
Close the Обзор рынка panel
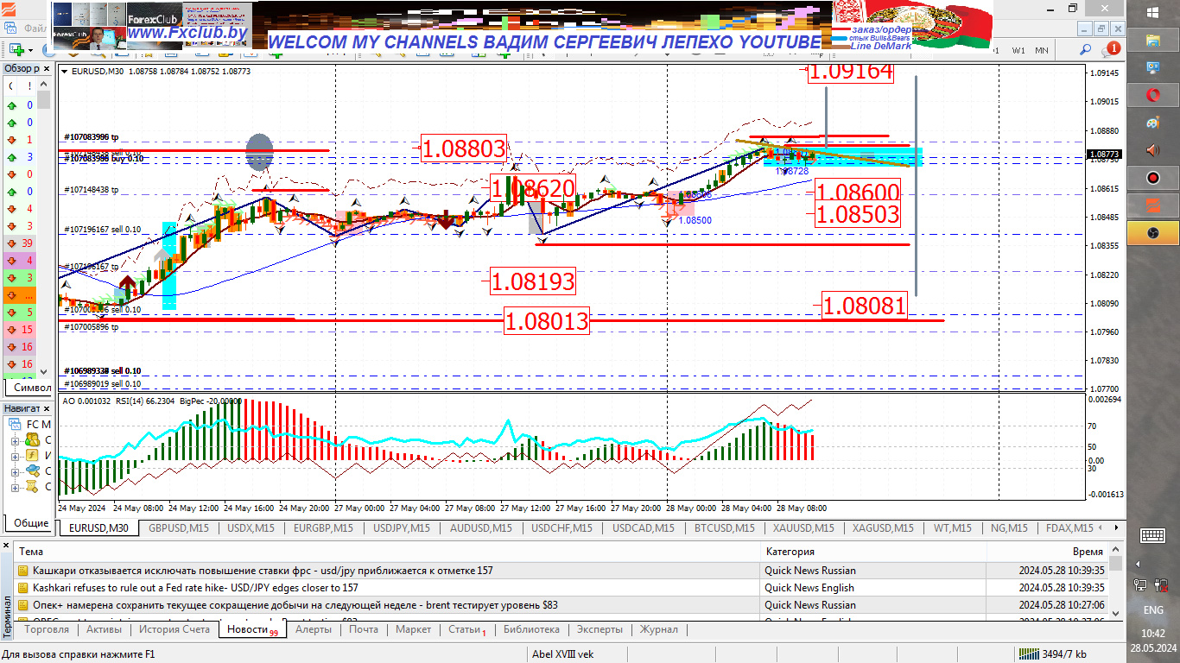(x=47, y=68)
